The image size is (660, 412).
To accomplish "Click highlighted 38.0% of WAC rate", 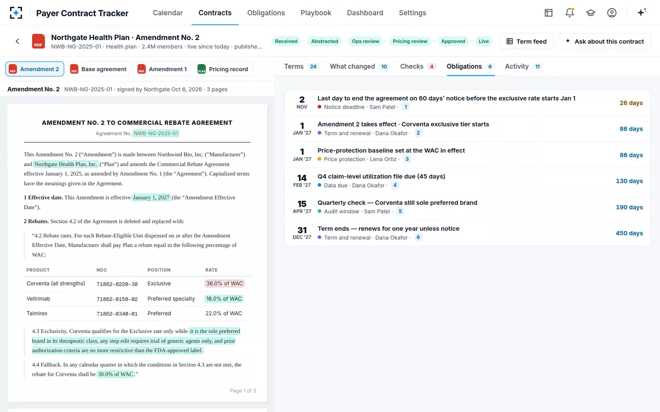I will [x=225, y=283].
